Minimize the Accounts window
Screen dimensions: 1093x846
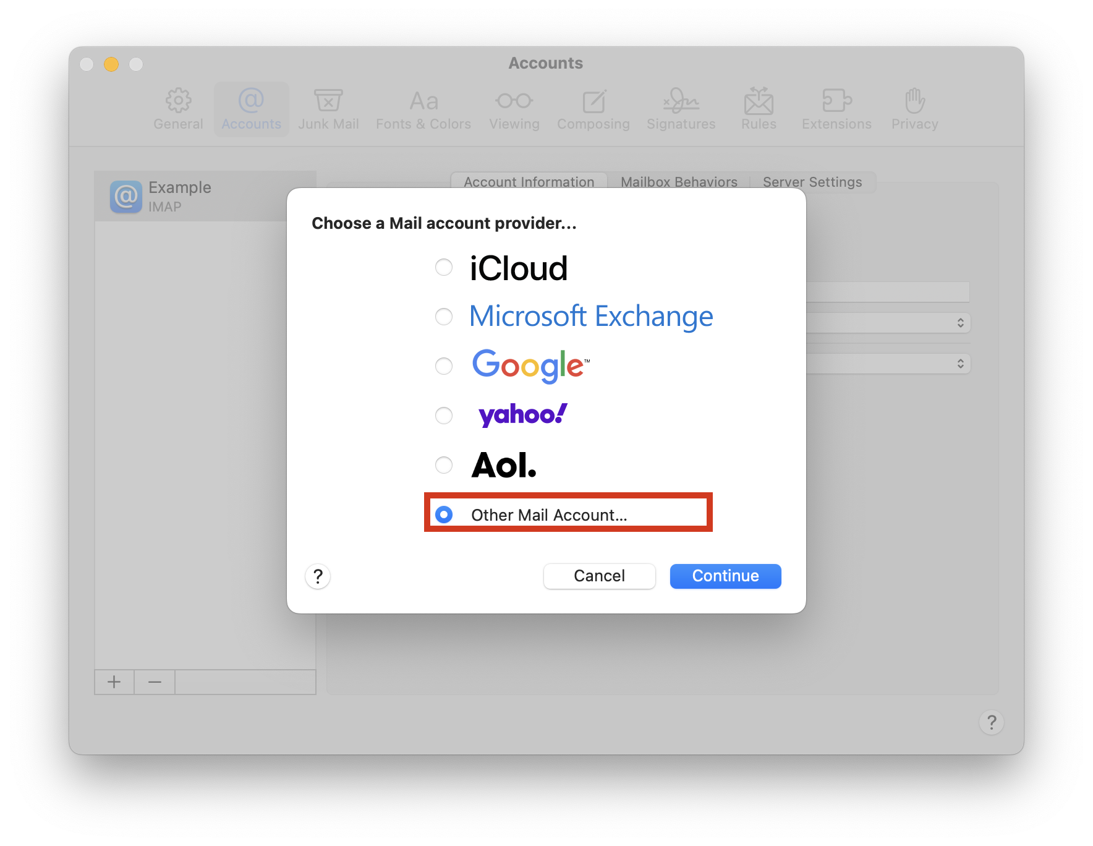pos(111,64)
